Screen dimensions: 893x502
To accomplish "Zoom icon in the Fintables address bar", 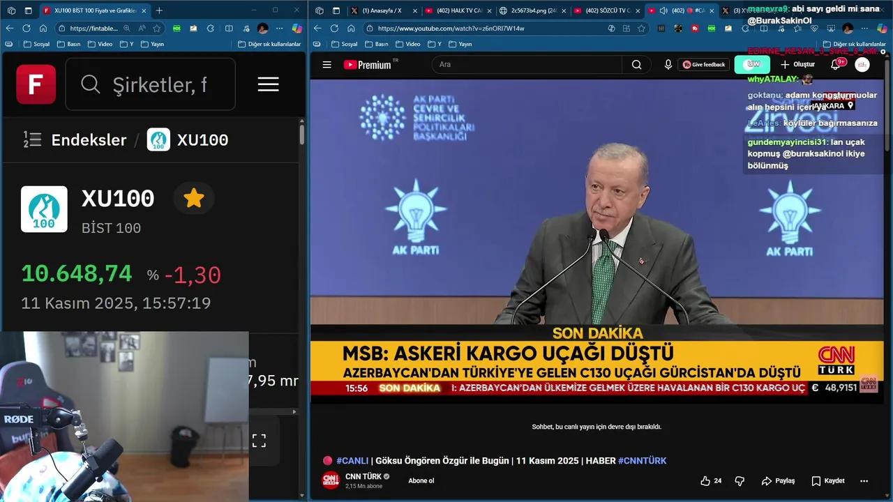I will coord(127,29).
